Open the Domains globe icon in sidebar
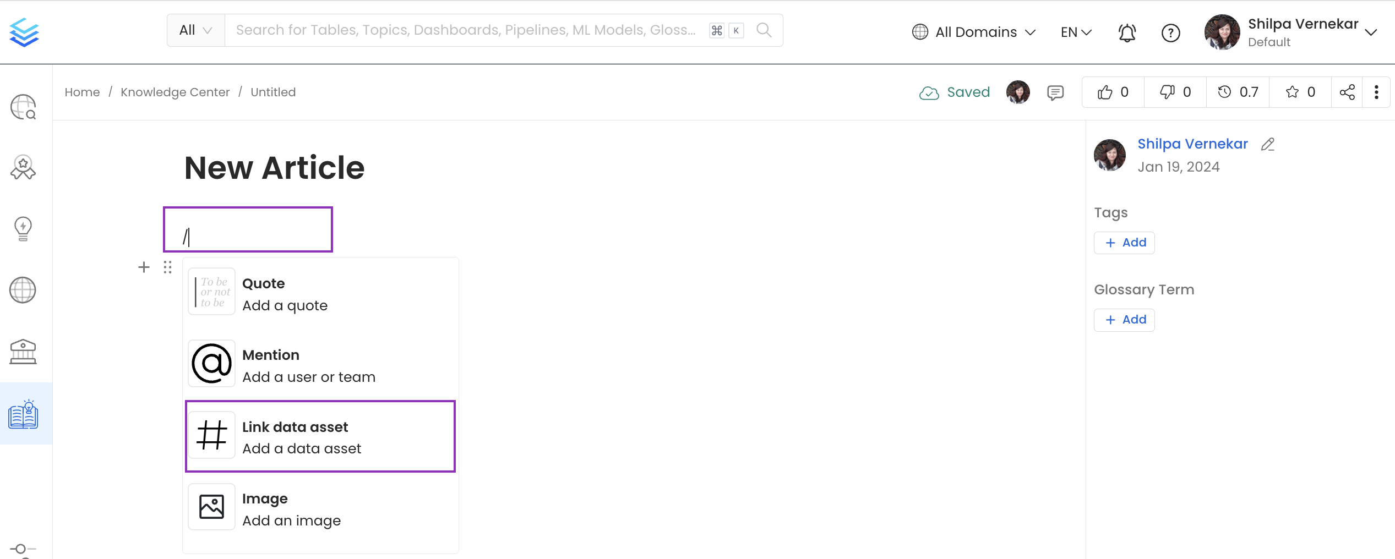Image resolution: width=1395 pixels, height=559 pixels. (23, 290)
